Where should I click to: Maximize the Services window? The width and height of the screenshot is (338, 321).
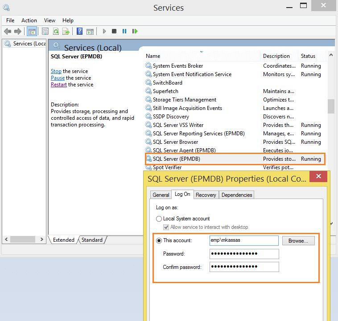[304, 6]
